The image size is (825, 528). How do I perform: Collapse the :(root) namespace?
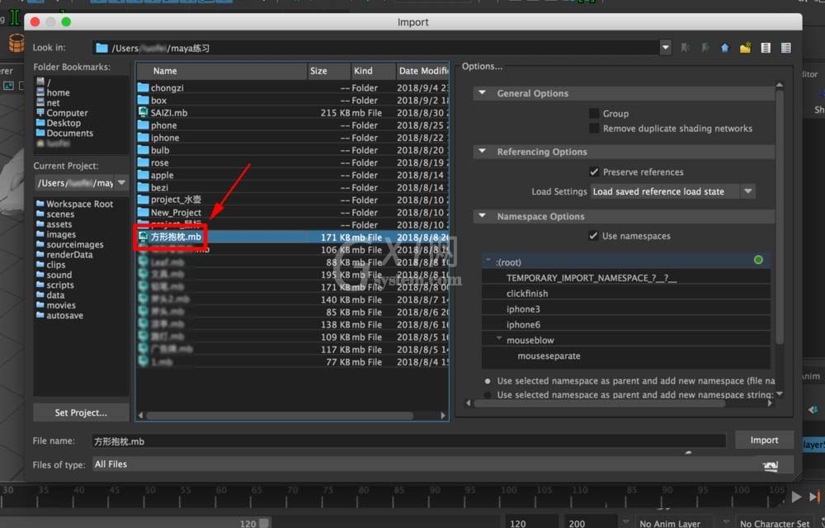tap(488, 261)
